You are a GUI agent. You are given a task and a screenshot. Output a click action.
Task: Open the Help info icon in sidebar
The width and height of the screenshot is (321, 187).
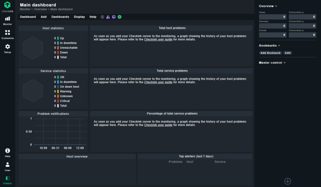click(7, 152)
